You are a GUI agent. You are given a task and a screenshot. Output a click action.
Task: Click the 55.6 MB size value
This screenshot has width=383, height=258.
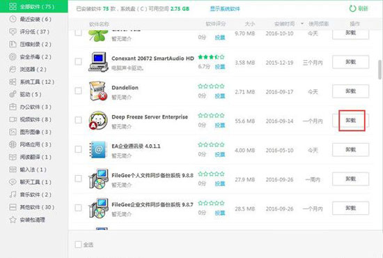[244, 121]
